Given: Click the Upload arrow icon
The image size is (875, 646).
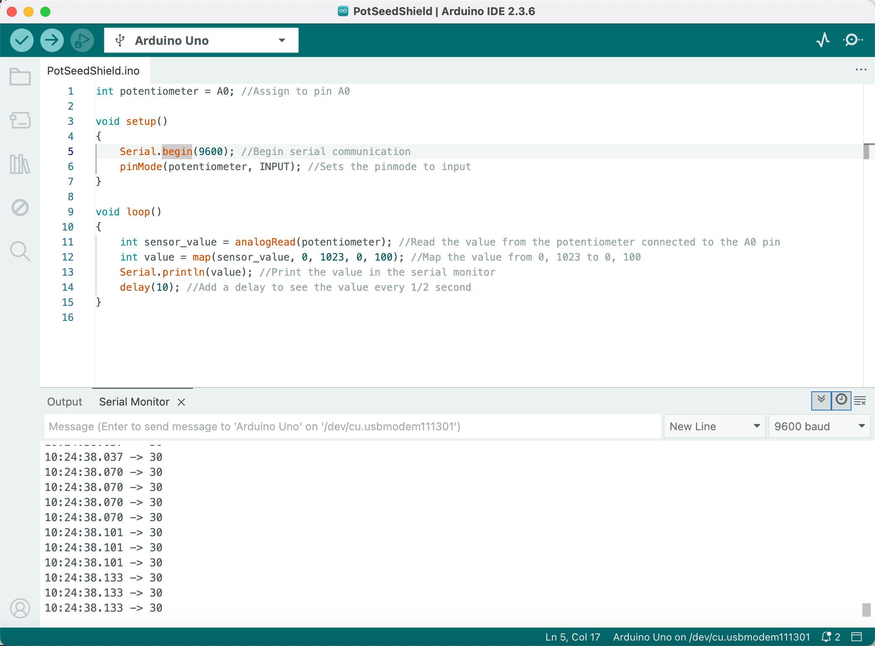Looking at the screenshot, I should 52,40.
